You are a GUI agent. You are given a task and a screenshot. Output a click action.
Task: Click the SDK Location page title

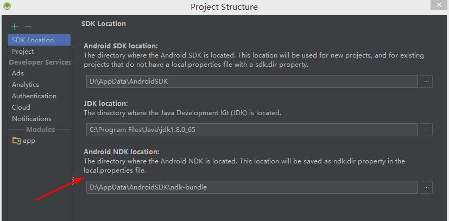click(103, 24)
